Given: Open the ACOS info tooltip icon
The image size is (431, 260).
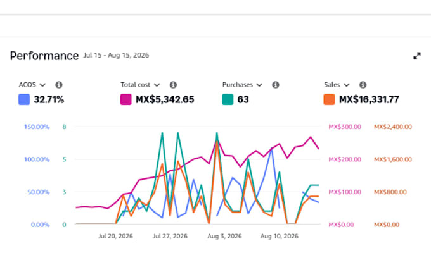Looking at the screenshot, I should [x=59, y=85].
